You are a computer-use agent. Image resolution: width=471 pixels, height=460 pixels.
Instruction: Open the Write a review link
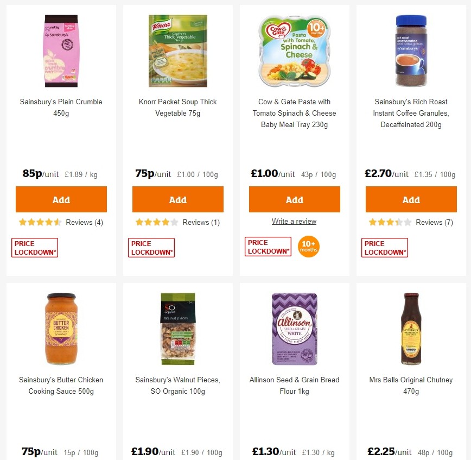pos(294,221)
